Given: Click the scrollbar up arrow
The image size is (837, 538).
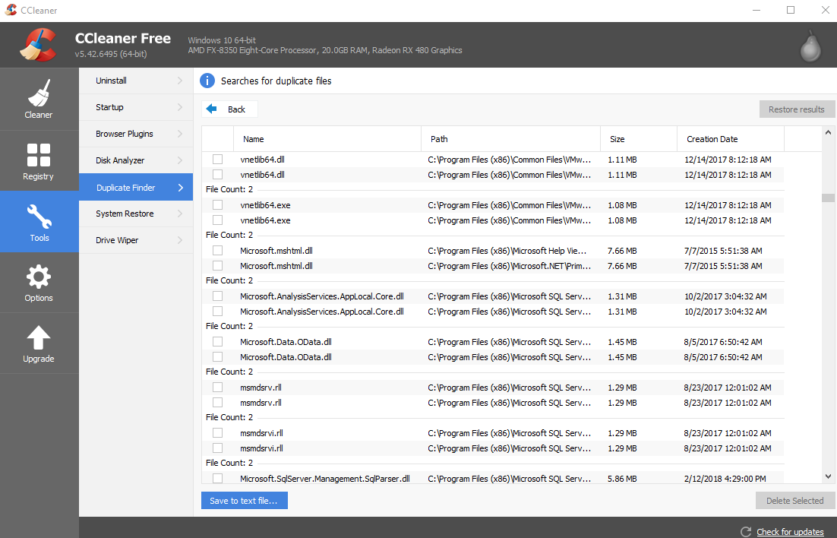Looking at the screenshot, I should (828, 132).
